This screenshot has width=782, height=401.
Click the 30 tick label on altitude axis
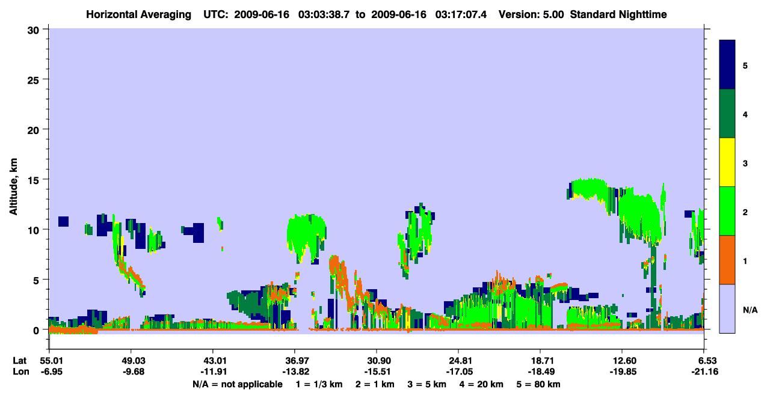[35, 29]
